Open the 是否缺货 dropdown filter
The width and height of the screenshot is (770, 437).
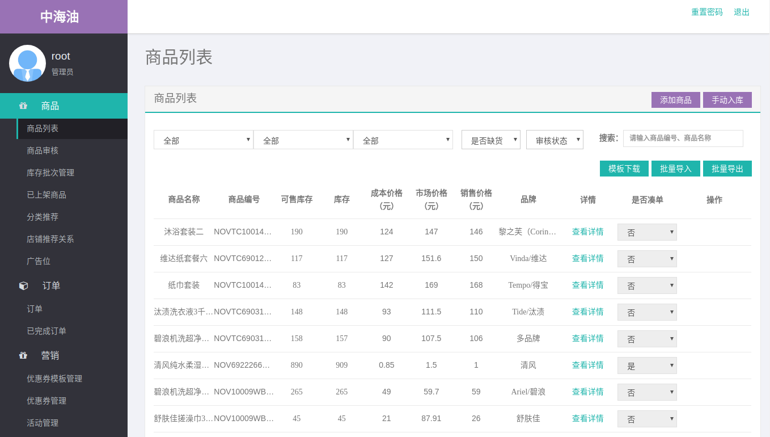pyautogui.click(x=491, y=140)
